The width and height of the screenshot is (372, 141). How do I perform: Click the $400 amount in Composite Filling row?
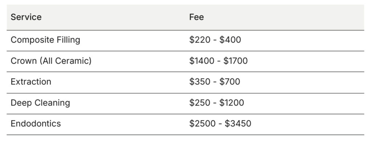click(230, 40)
